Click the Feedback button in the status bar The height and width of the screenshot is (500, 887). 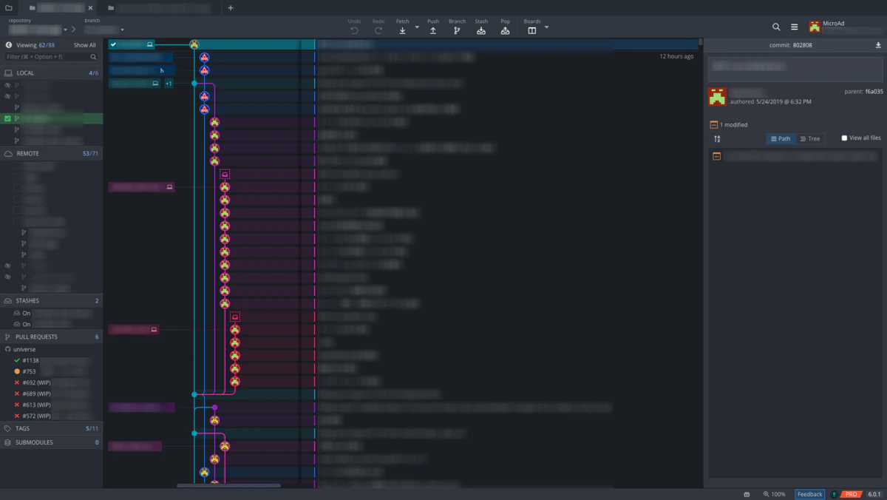coord(809,494)
